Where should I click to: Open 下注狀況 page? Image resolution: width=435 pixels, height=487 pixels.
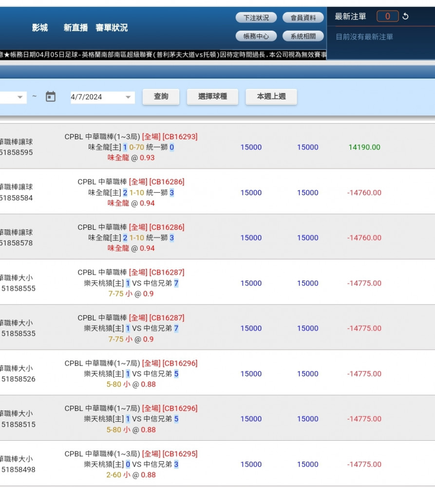click(256, 18)
